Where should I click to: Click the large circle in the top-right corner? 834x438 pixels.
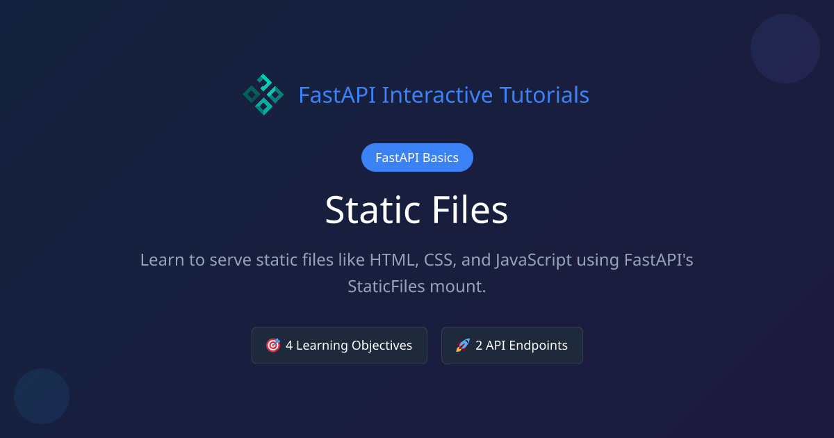[785, 49]
